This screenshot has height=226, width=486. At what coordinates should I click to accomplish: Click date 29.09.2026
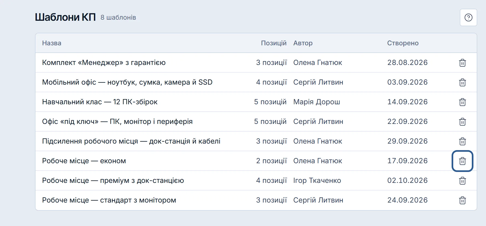407,141
